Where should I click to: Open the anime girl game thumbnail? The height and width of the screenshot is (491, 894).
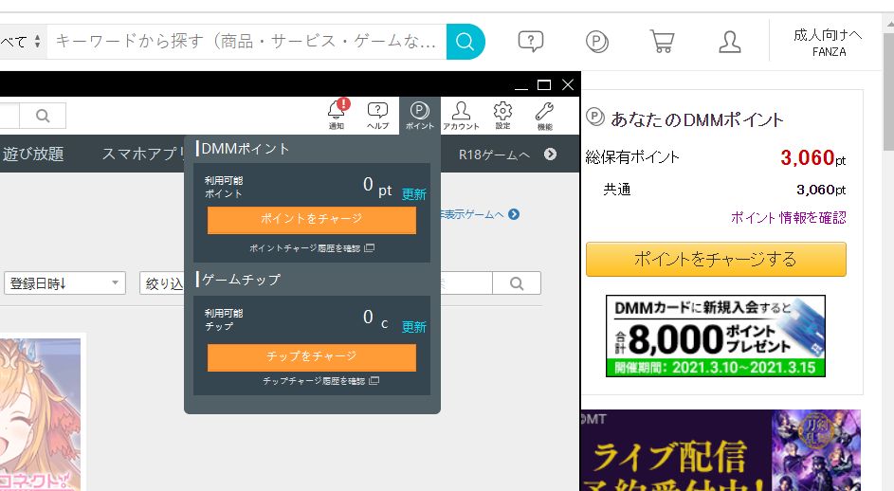[40, 413]
